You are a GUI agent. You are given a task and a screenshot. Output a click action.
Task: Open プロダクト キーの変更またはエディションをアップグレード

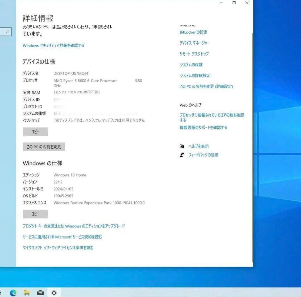[74, 226]
